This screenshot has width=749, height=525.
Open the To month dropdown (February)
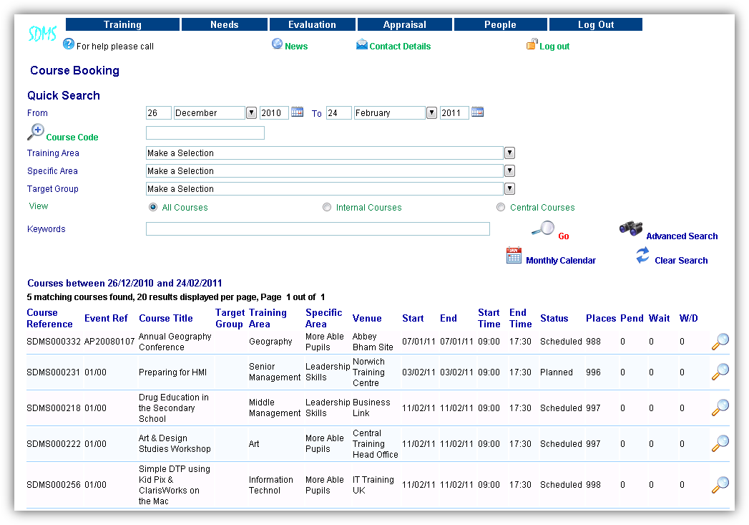click(432, 113)
